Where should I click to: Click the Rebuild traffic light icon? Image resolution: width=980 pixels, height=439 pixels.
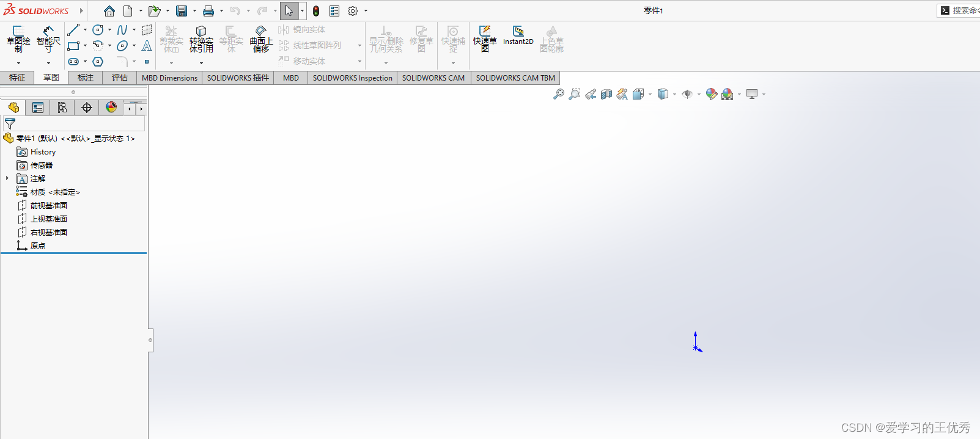coord(316,11)
